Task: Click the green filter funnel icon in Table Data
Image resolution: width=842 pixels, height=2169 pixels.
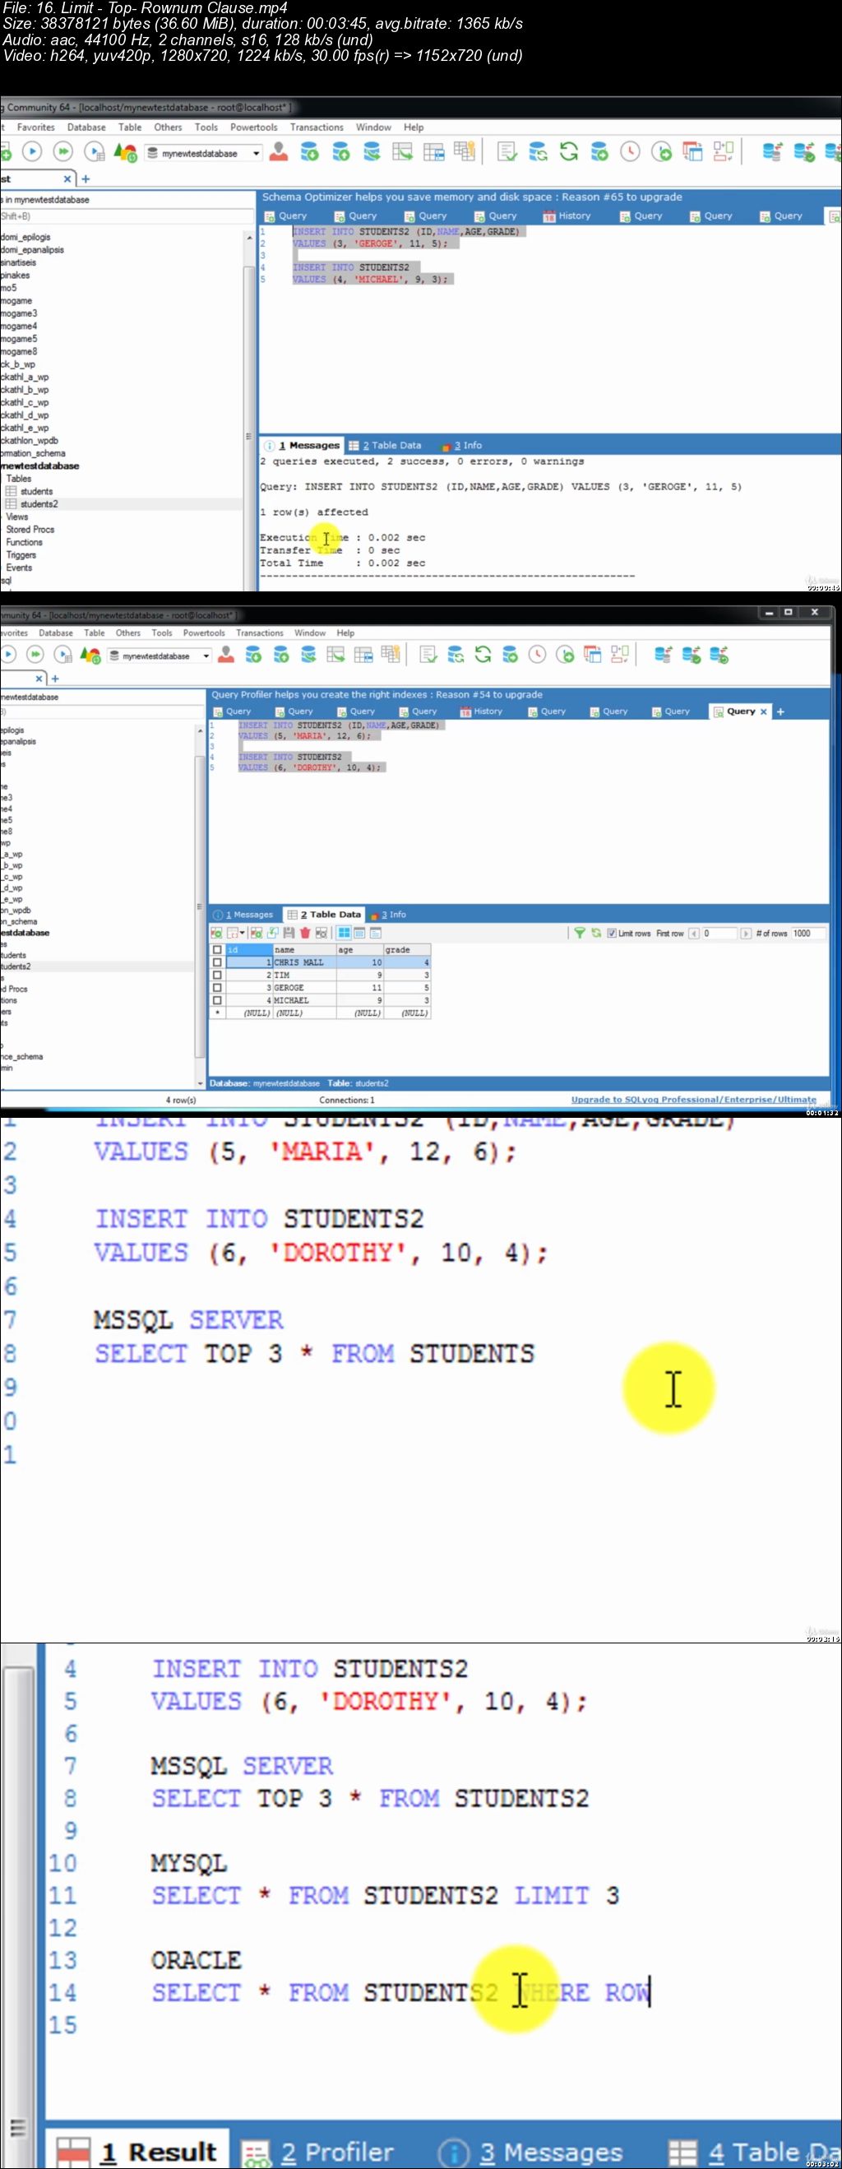Action: (580, 933)
